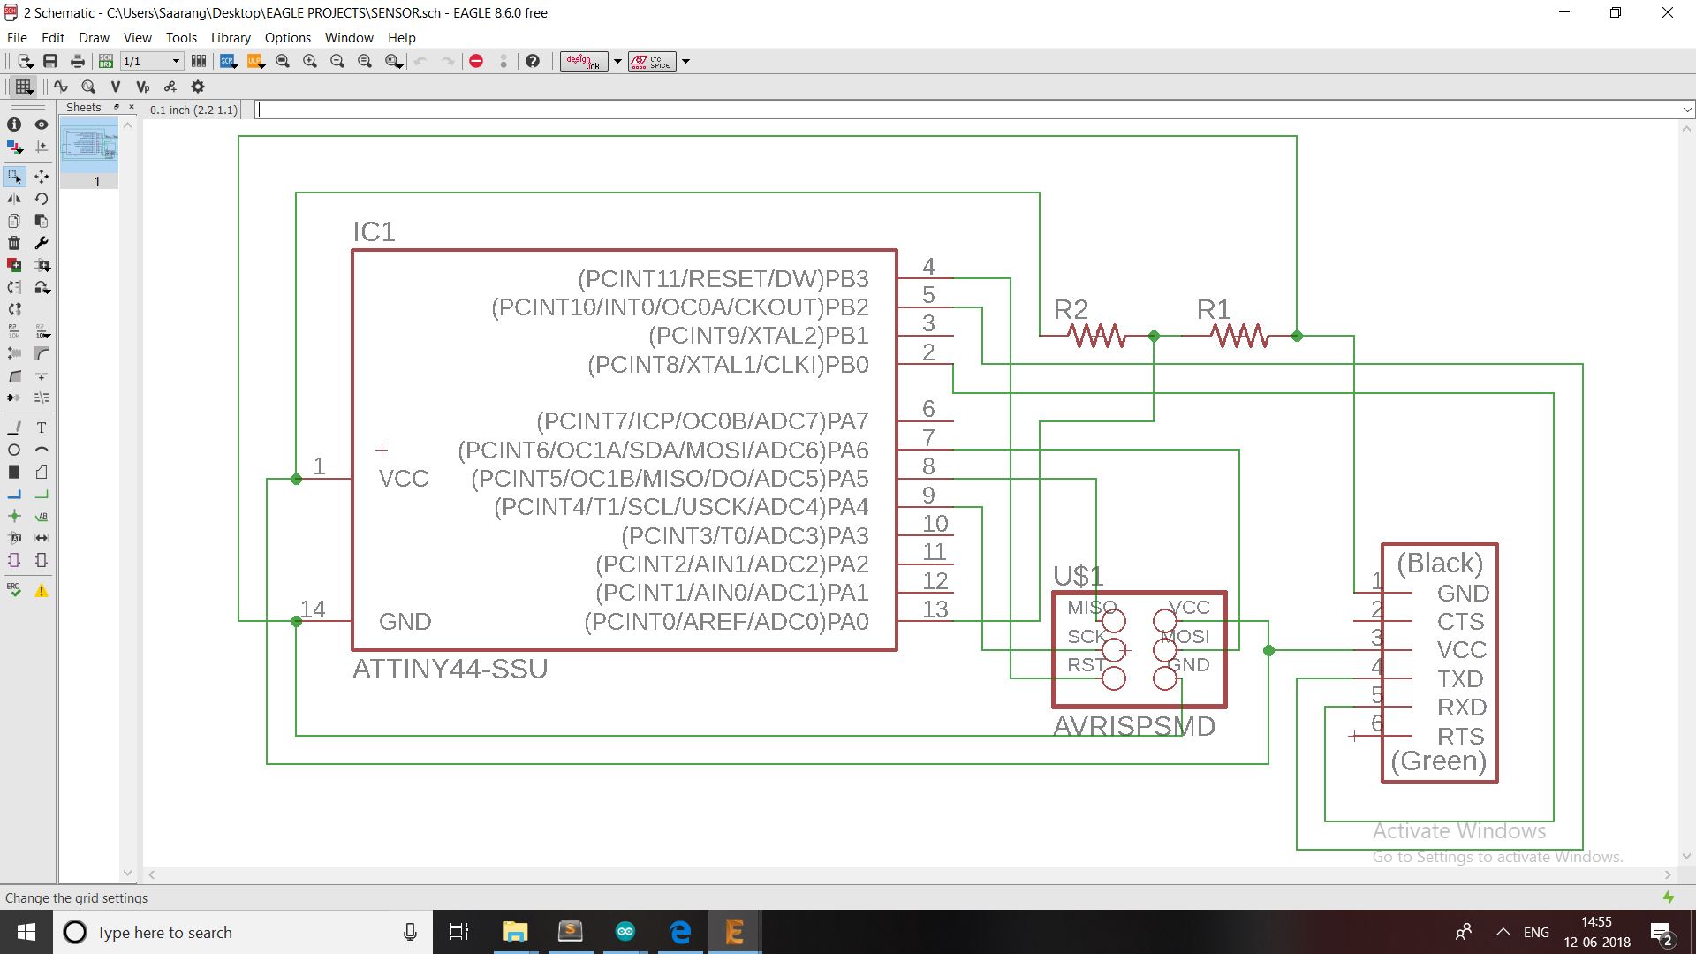Viewport: 1696px width, 954px height.
Task: Click the Move tool icon in toolbar
Action: coord(42,175)
